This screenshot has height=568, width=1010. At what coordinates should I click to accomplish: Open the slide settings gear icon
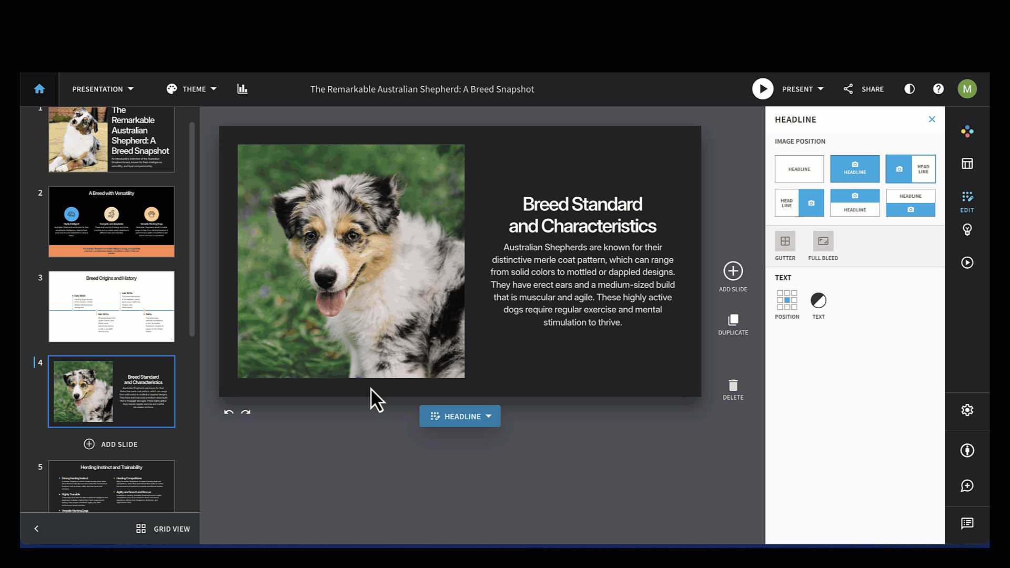click(967, 410)
